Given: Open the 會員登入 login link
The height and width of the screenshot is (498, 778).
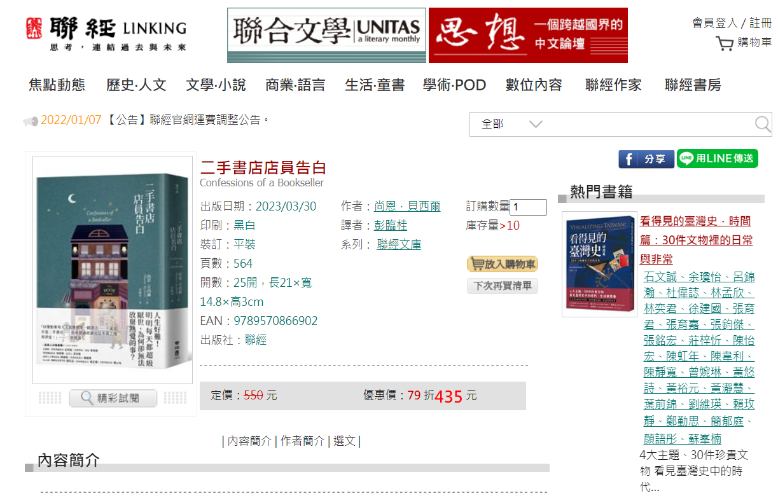Looking at the screenshot, I should click(x=714, y=24).
